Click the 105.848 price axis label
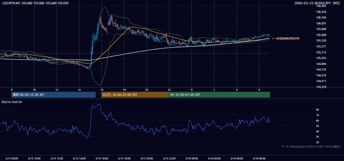Viewport: 344px width, 161px height. (x=322, y=29)
